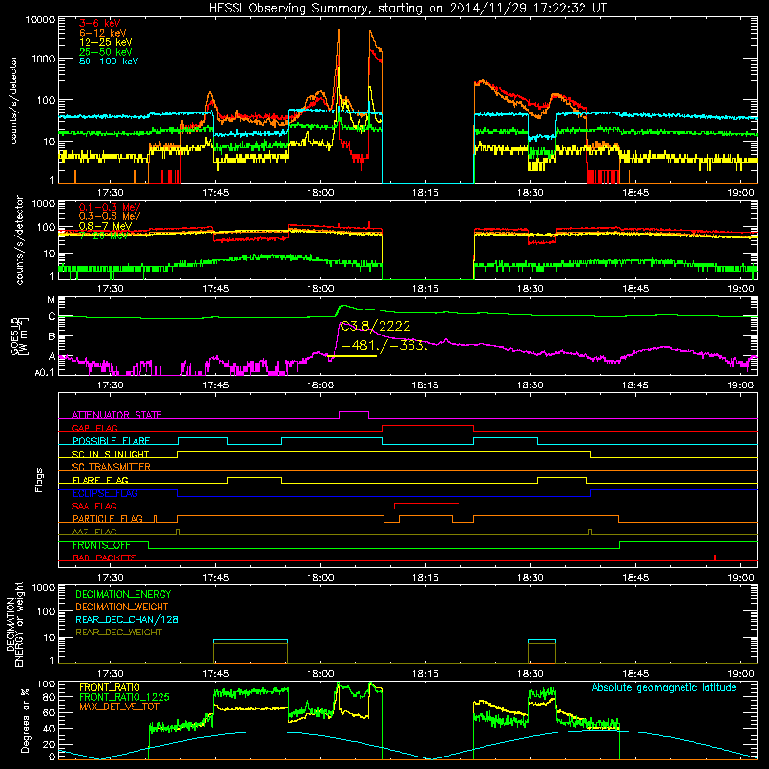Click the MAX_DET_VS_TOT legend label

click(116, 707)
